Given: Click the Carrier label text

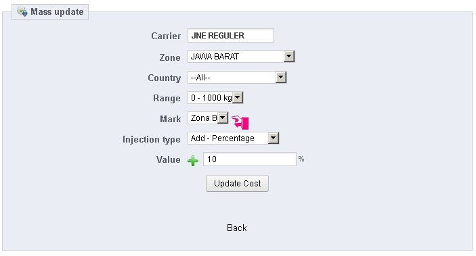Looking at the screenshot, I should [166, 36].
